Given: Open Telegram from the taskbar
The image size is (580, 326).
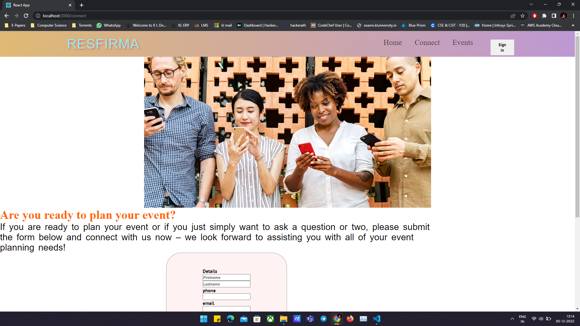Looking at the screenshot, I should point(324,319).
